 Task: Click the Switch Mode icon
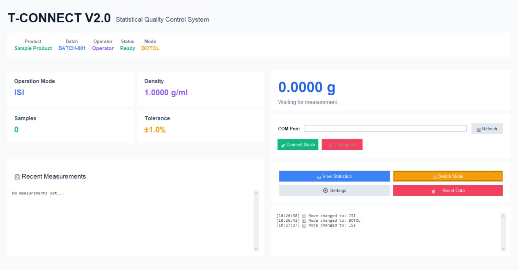(x=434, y=177)
